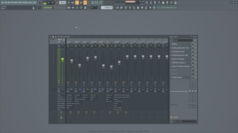Expand Fruity parametric EQ 2 slot arrow

(171, 48)
